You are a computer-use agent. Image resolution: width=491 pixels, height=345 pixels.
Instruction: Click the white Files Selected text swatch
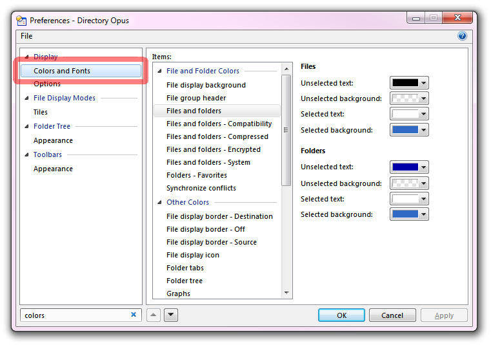click(405, 114)
